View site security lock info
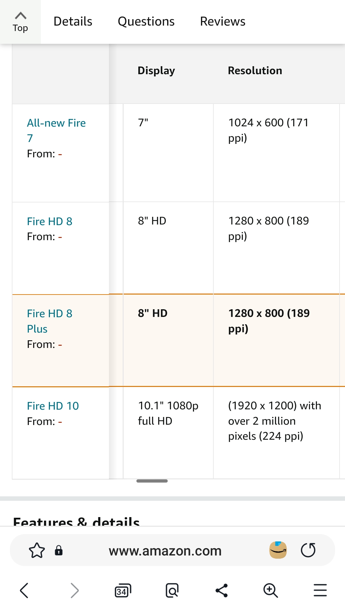Screen dimensions: 345x614 pyautogui.click(x=59, y=550)
